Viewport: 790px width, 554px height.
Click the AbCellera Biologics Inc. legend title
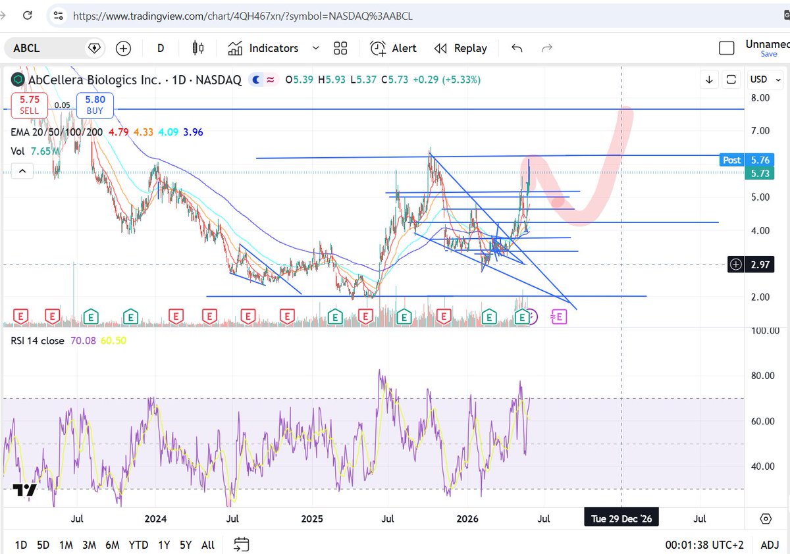(94, 80)
